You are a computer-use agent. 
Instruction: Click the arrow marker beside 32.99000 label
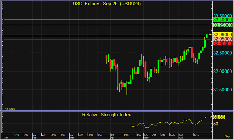pyautogui.click(x=210, y=35)
